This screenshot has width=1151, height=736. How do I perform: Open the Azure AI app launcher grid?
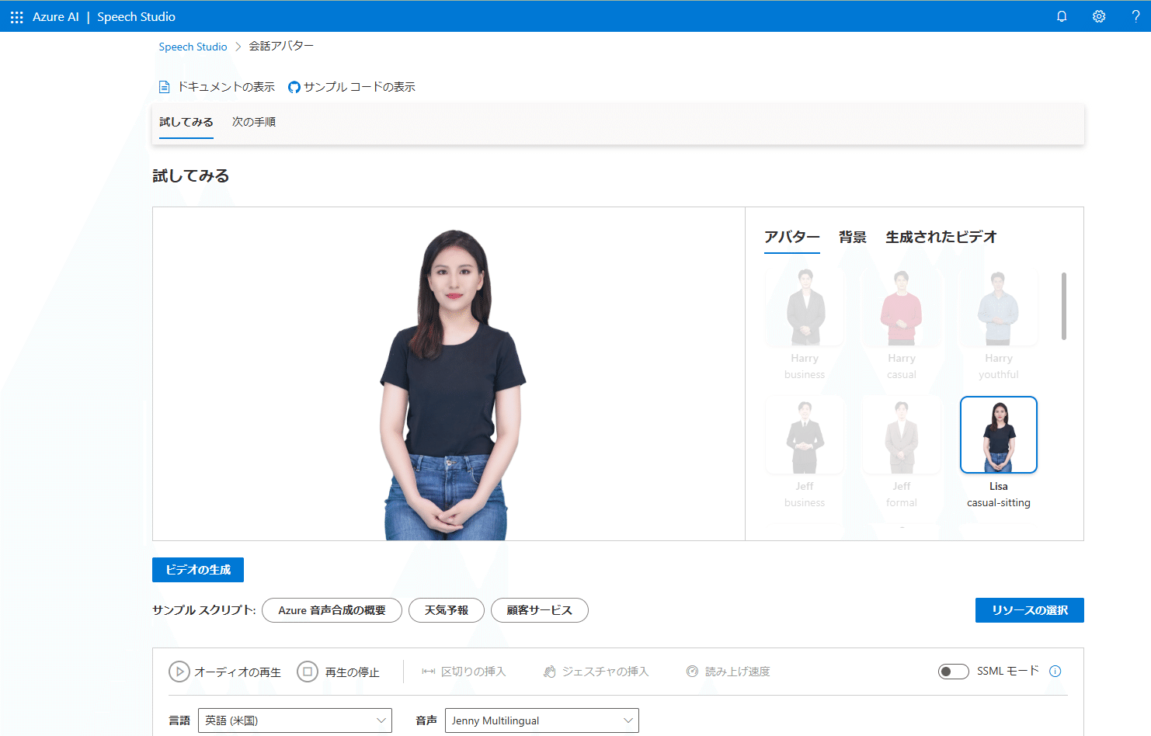(x=16, y=16)
